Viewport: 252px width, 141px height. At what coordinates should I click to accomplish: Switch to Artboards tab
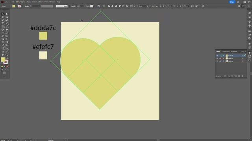click(x=234, y=51)
